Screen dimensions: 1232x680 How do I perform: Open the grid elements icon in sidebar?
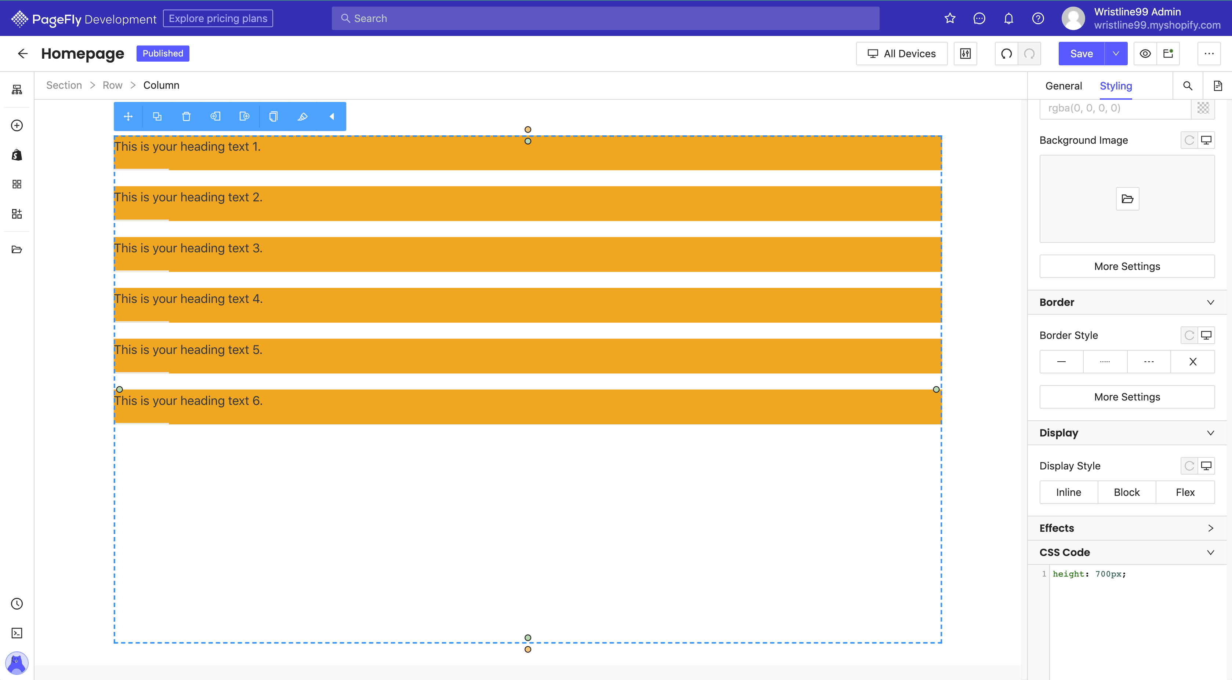coord(17,184)
